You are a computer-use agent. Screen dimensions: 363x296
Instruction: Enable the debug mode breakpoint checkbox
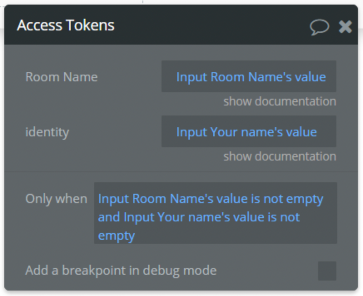point(327,271)
